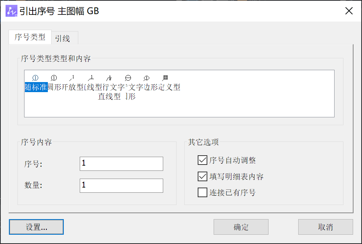Viewport: 362px width, 244px height.
Task: Open the 序号类型 tab
Action: [30, 37]
